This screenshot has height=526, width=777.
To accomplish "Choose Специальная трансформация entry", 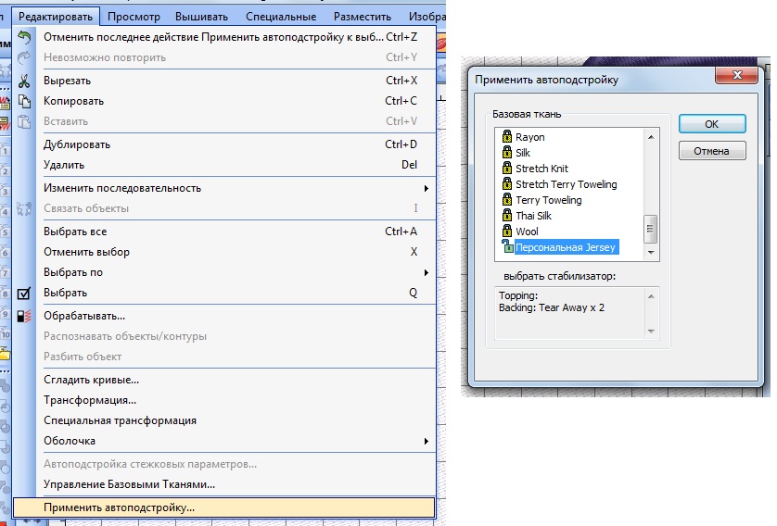I will click(224, 420).
